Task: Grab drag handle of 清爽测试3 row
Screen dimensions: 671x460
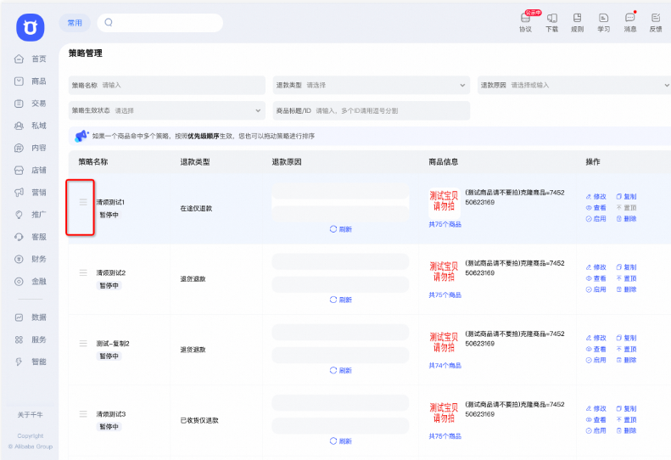Action: pos(83,413)
